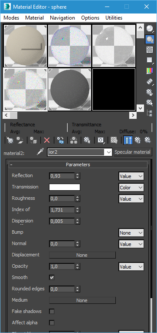Toggle the Smooth checkbox
Image resolution: width=157 pixels, height=333 pixels.
pyautogui.click(x=52, y=278)
